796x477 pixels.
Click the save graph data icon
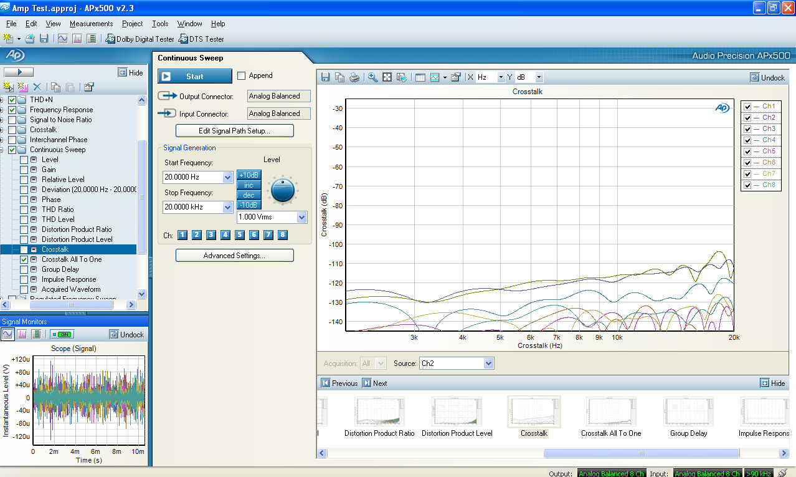325,77
